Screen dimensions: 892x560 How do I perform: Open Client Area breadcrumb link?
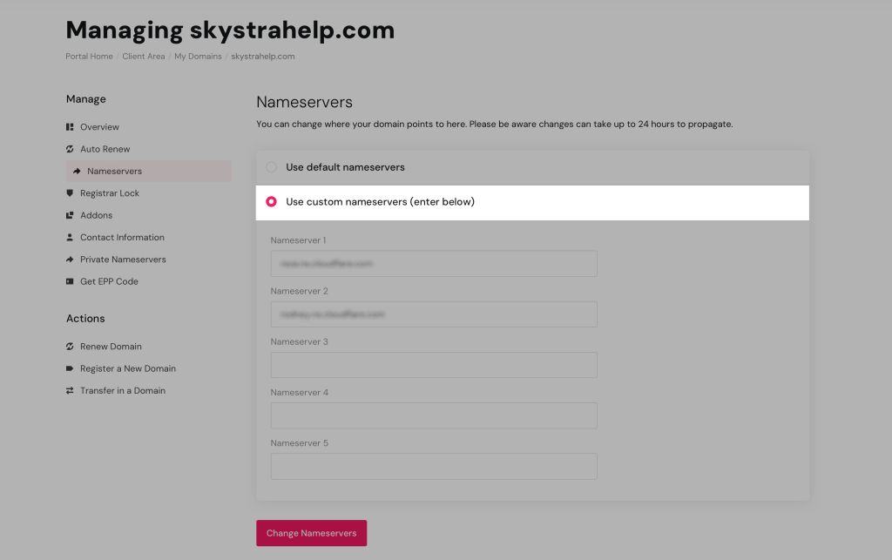(x=144, y=57)
